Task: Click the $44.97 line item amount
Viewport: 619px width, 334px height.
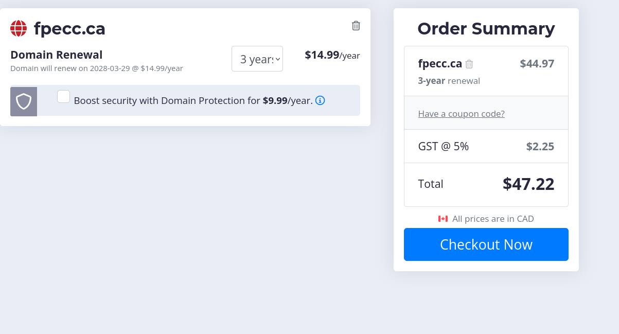Action: 537,64
